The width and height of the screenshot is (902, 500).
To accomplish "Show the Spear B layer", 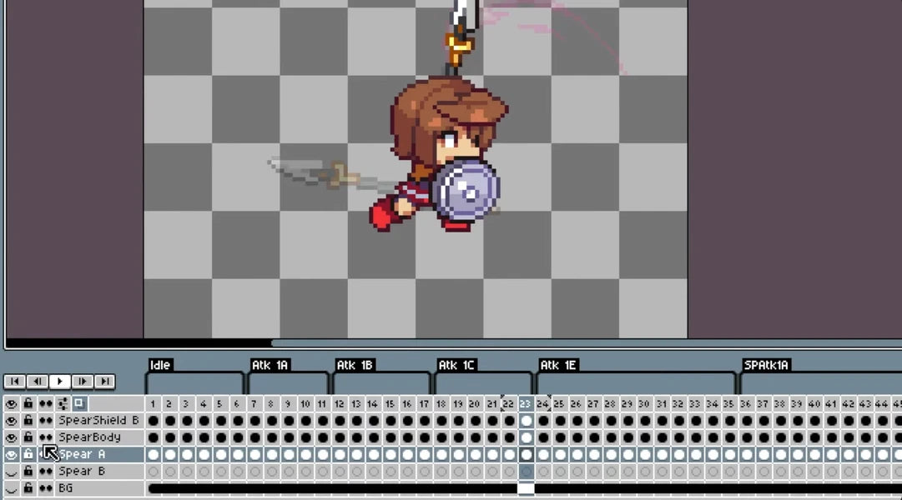I will point(12,472).
